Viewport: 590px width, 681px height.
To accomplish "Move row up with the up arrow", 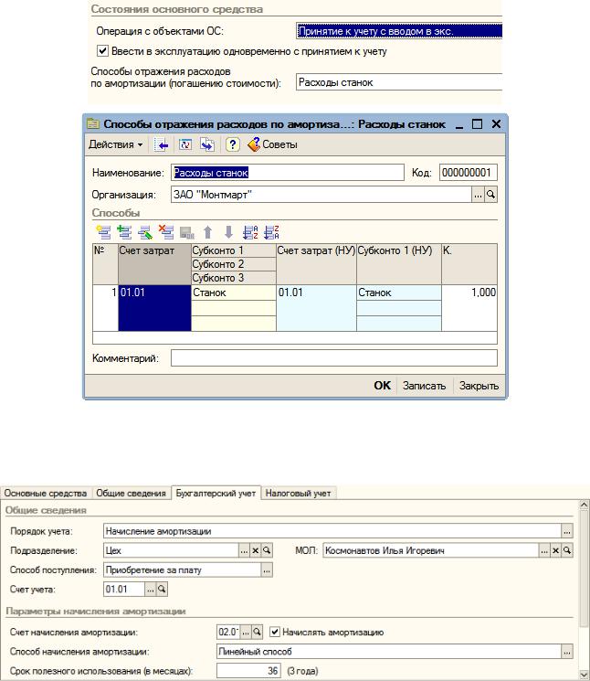I will pos(208,232).
